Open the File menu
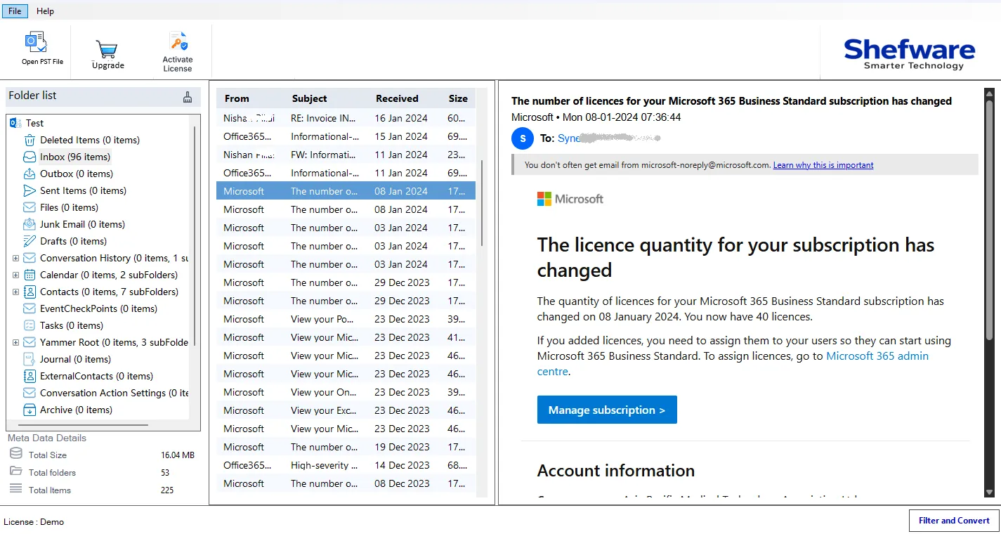Screen dimensions: 1001x534 click(x=14, y=11)
